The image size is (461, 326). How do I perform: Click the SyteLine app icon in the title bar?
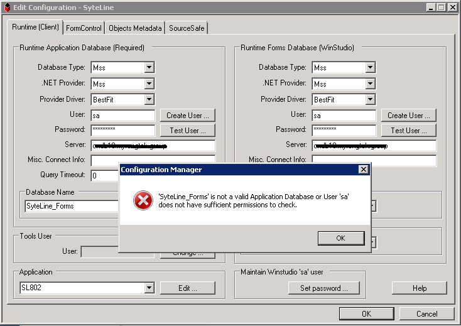click(x=8, y=8)
